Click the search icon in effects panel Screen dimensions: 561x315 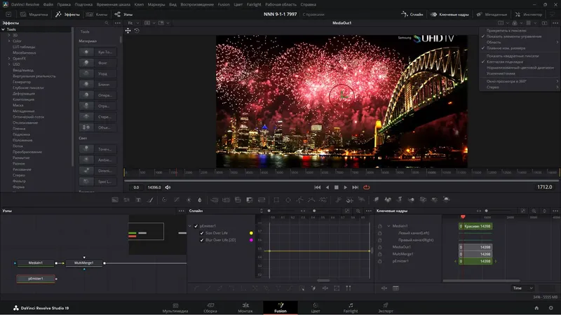pos(107,23)
